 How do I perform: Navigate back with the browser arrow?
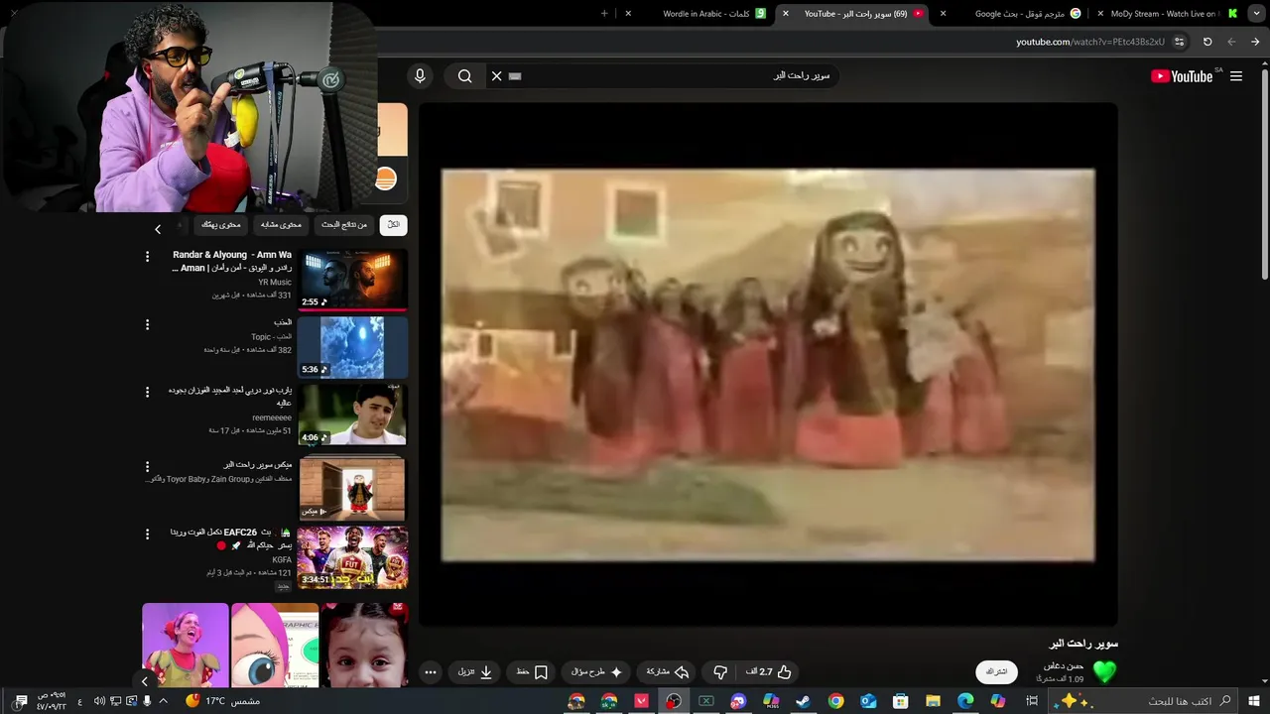tap(1255, 42)
